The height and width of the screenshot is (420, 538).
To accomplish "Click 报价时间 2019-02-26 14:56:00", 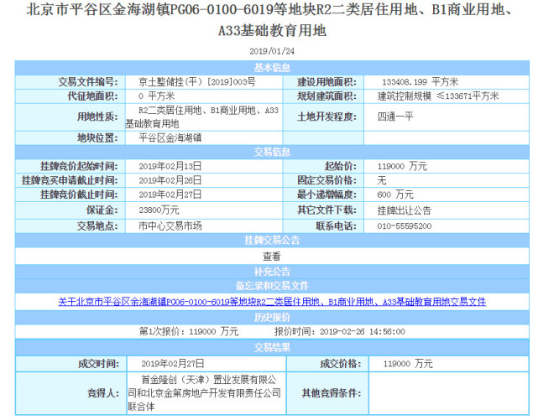I will pos(340,331).
